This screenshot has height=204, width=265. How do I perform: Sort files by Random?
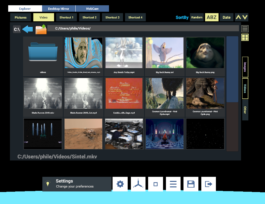[197, 17]
